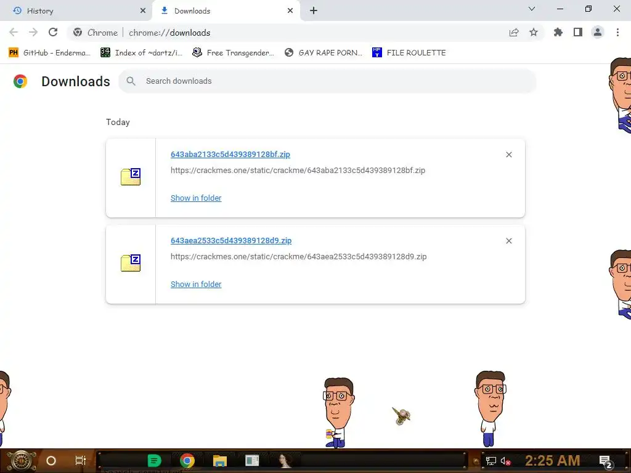
Task: Click Chrome icon on taskbar
Action: pos(187,461)
